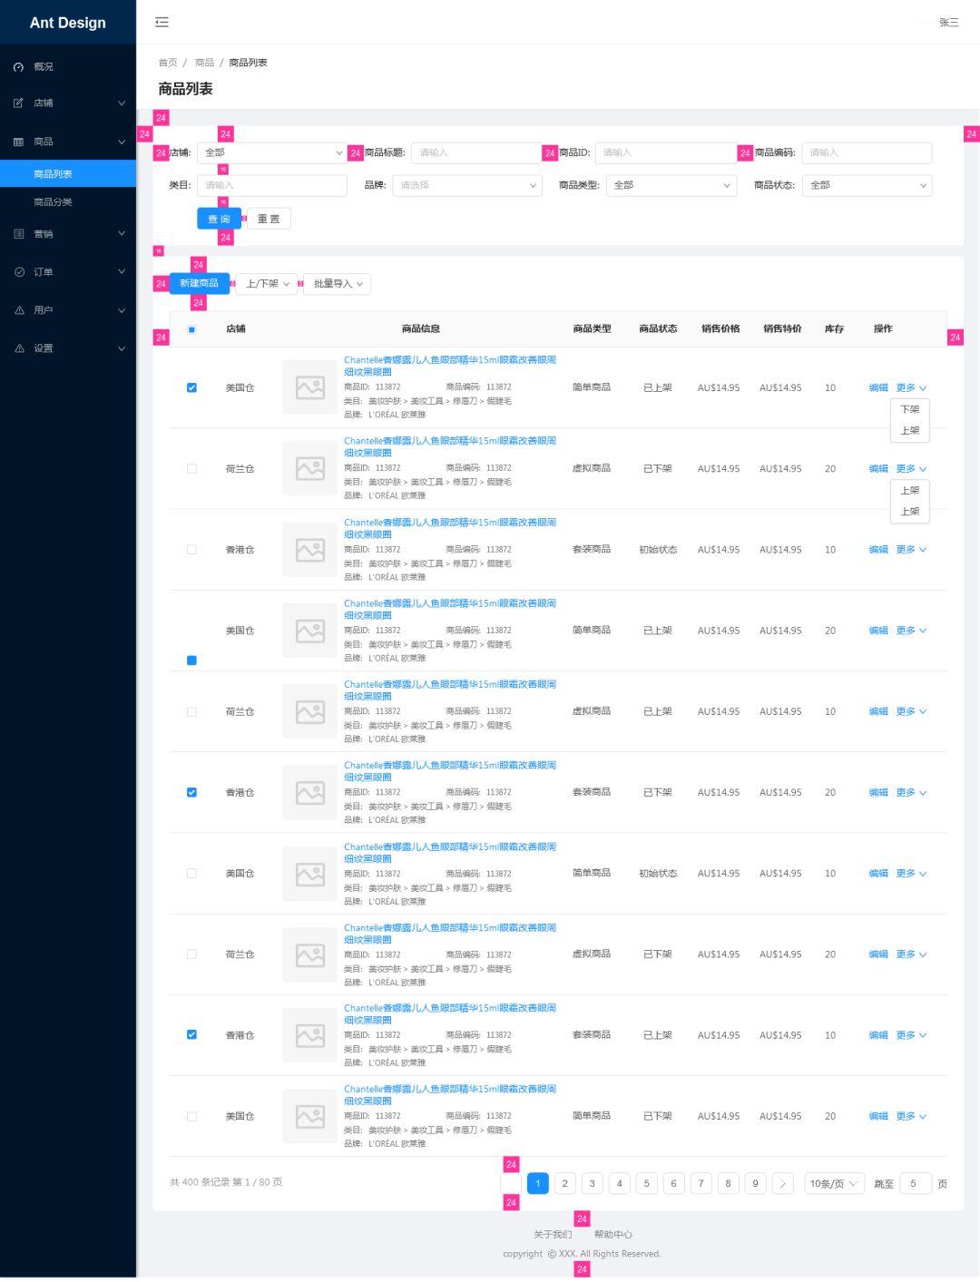Collapse sidebar with menu fold icon

(x=162, y=22)
